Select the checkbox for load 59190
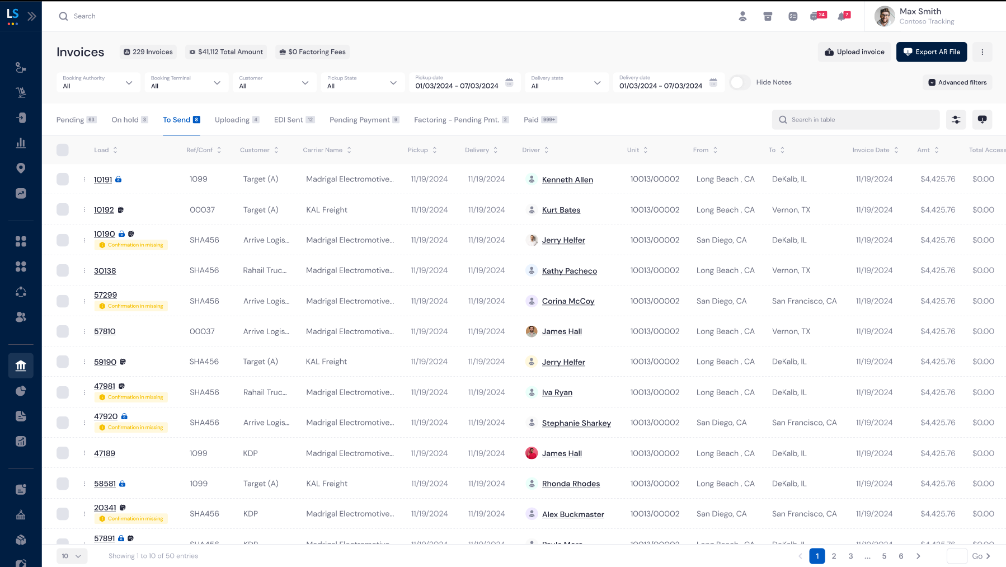This screenshot has height=567, width=1006. tap(63, 362)
